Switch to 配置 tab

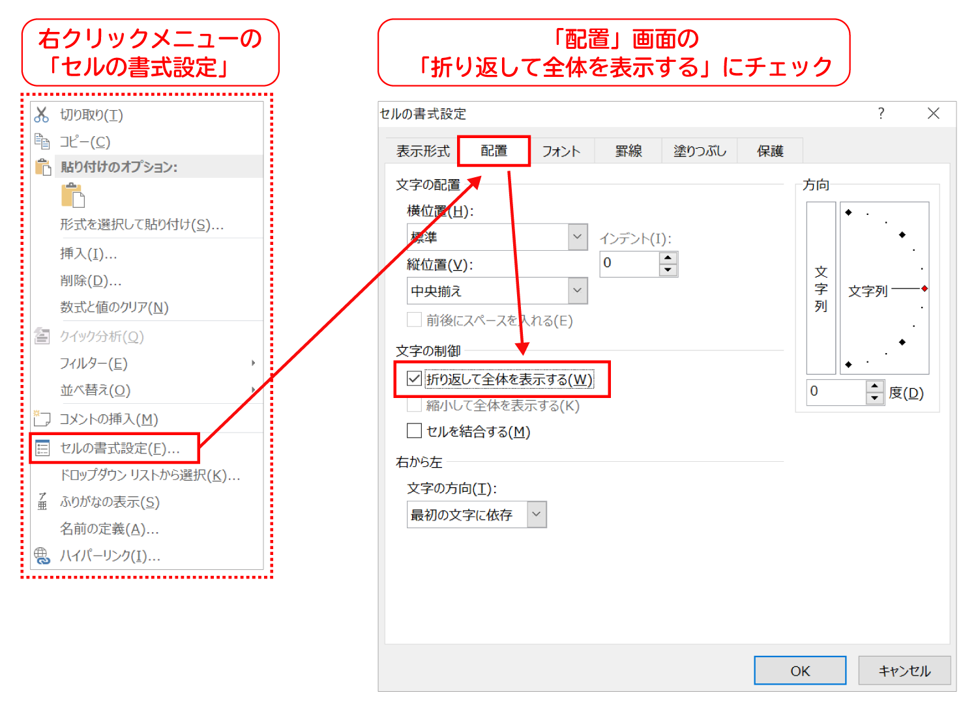pos(494,151)
